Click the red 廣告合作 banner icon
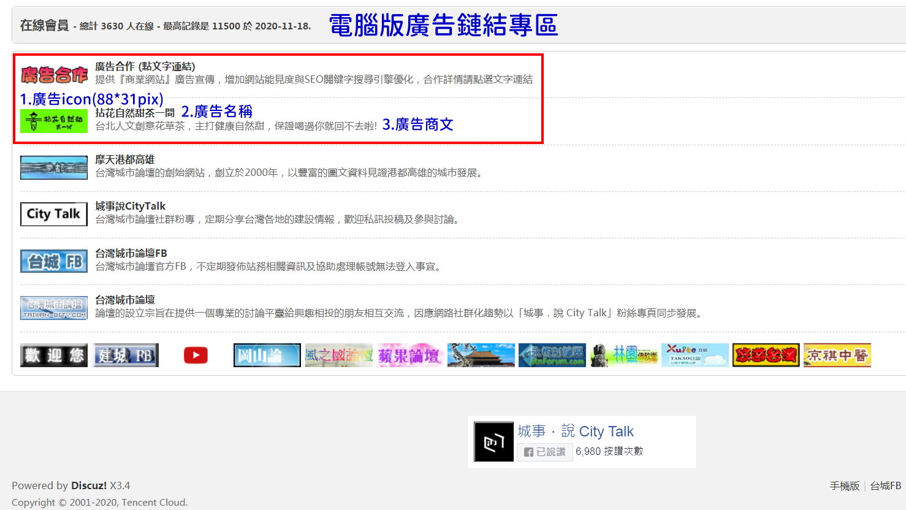 coord(54,75)
